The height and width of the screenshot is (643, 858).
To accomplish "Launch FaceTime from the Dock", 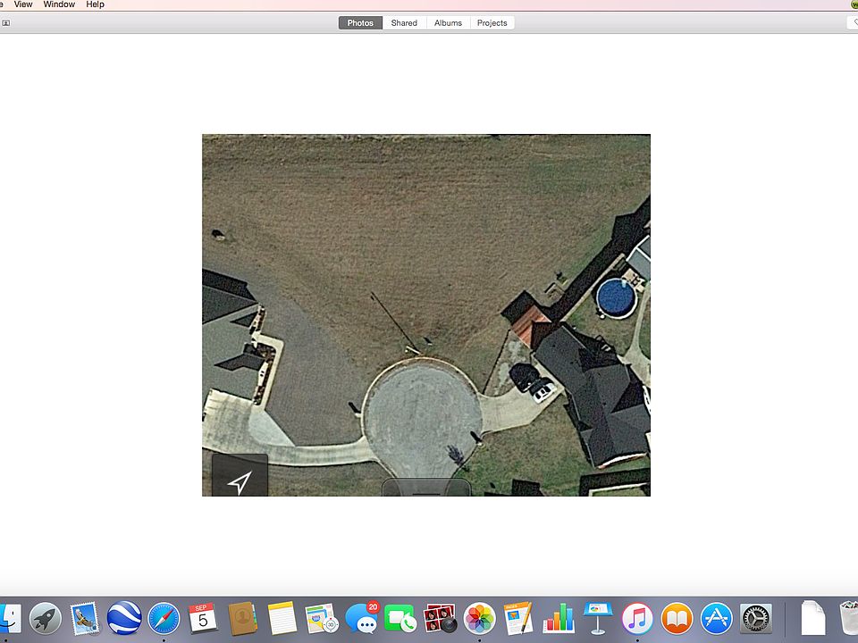I will point(400,618).
